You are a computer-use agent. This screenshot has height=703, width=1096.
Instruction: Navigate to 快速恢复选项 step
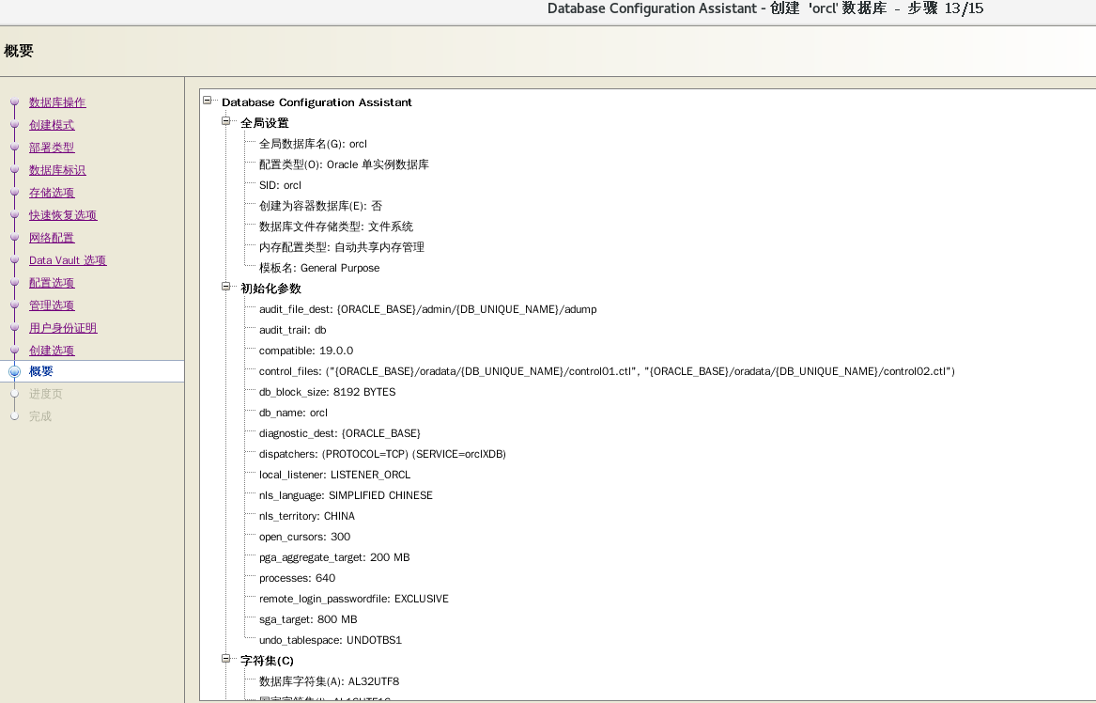click(x=63, y=214)
